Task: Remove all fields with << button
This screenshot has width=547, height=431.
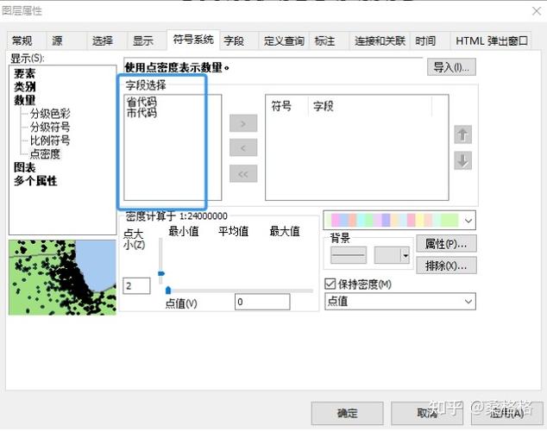Action: click(x=243, y=173)
